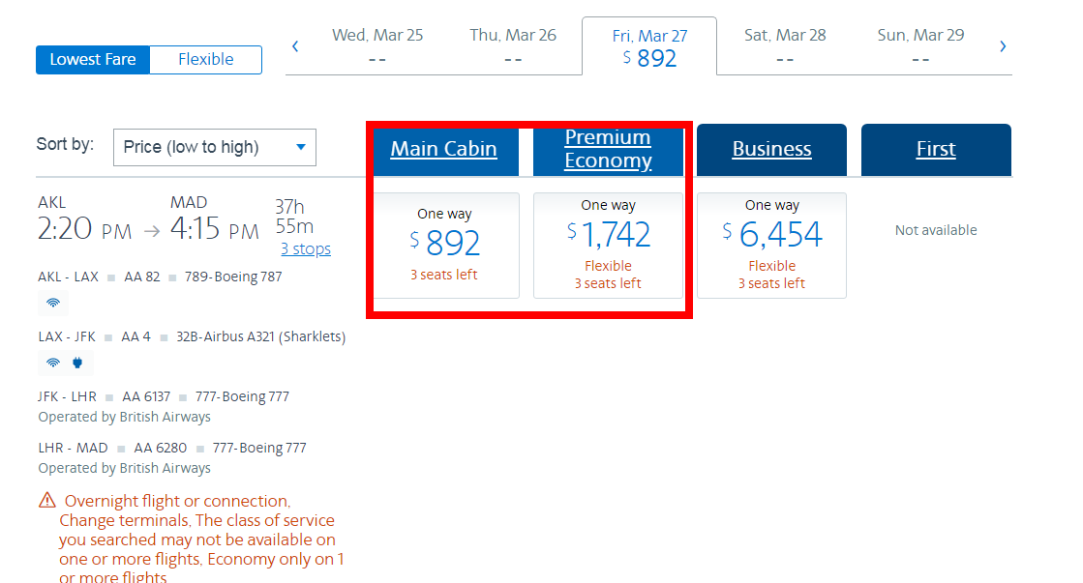Go to previous dates with left arrow
This screenshot has width=1083, height=583.
[x=295, y=46]
